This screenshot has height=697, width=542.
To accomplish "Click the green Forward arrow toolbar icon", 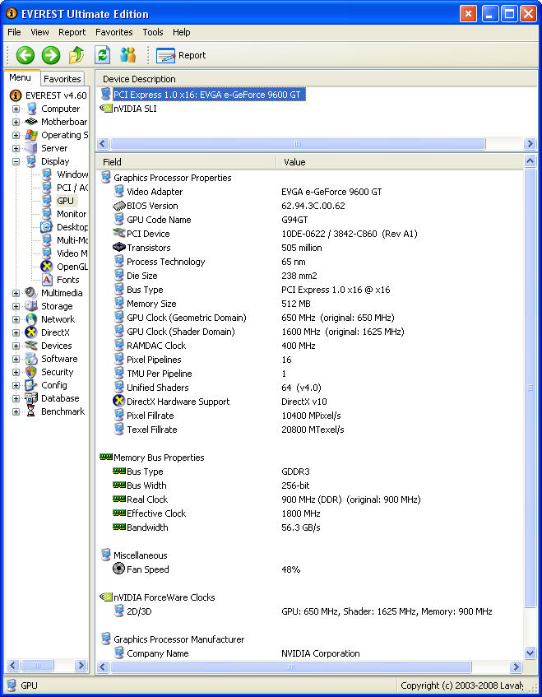I will pyautogui.click(x=51, y=56).
